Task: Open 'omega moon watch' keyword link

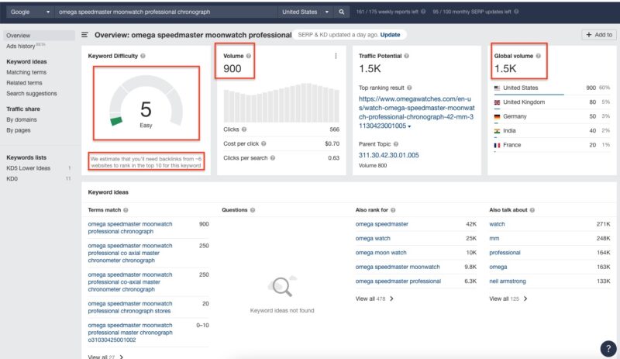Action: pos(381,253)
